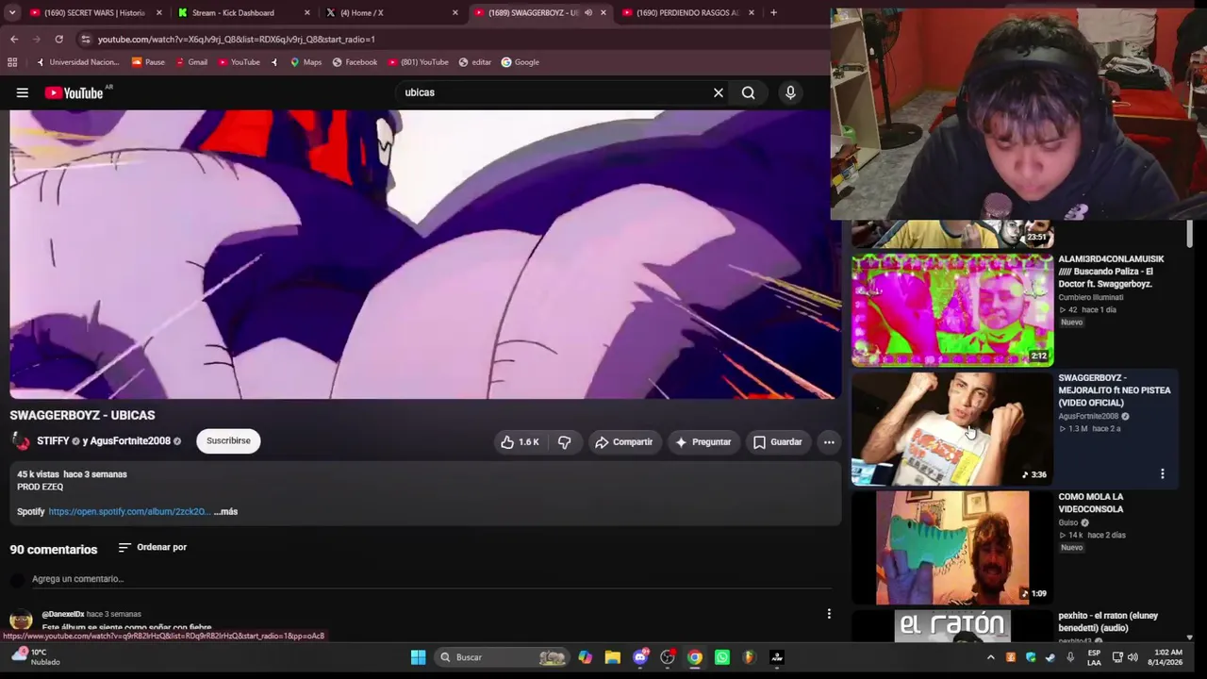Open the Windows Start menu

[x=418, y=657]
